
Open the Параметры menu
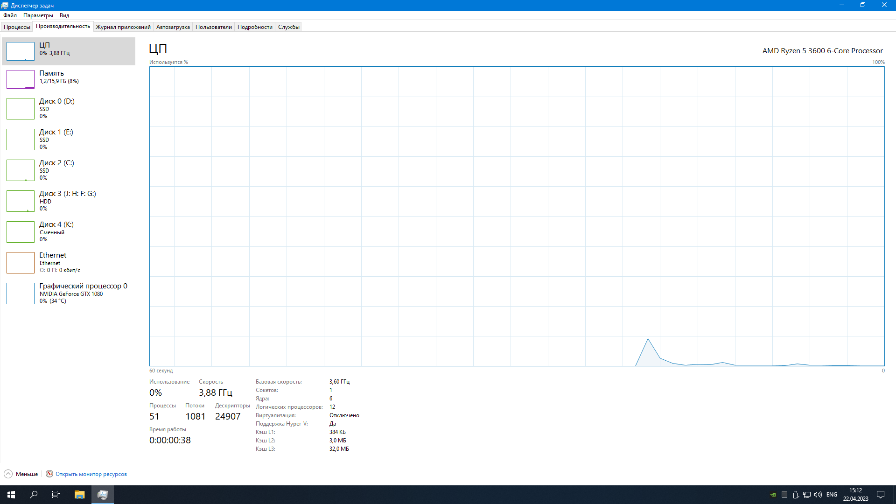point(38,15)
